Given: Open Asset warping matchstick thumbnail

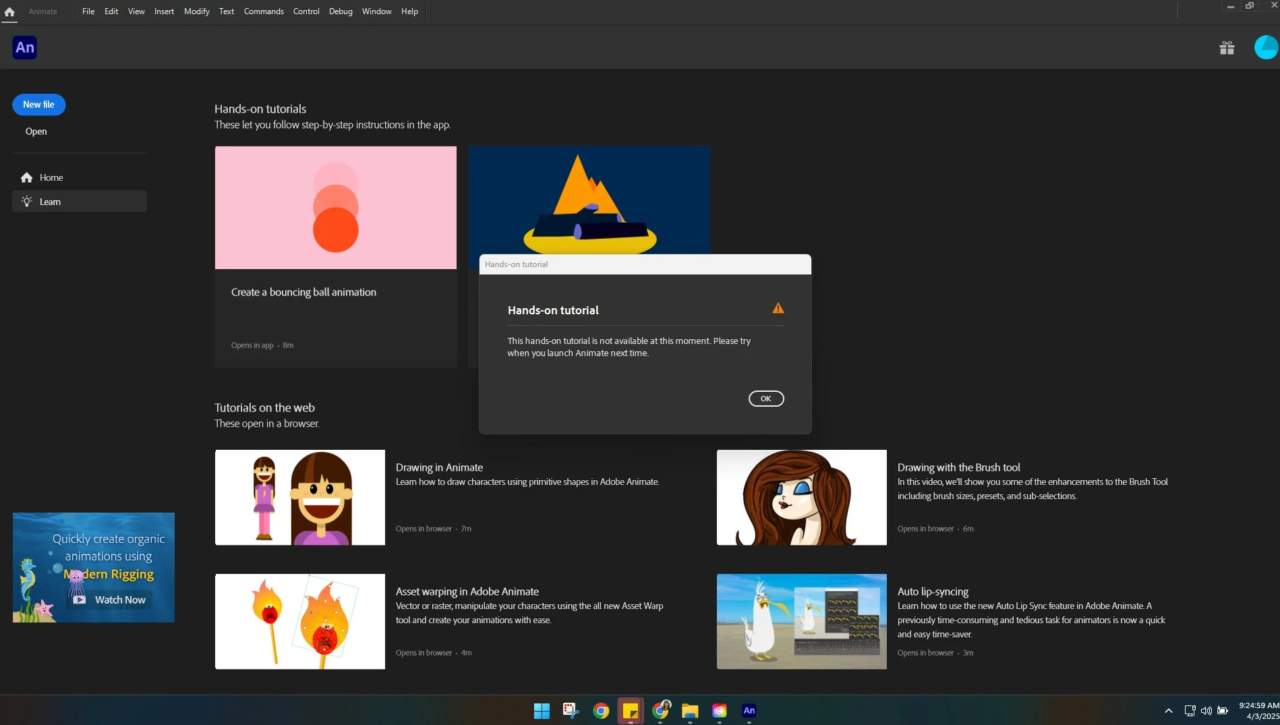Looking at the screenshot, I should (x=300, y=621).
